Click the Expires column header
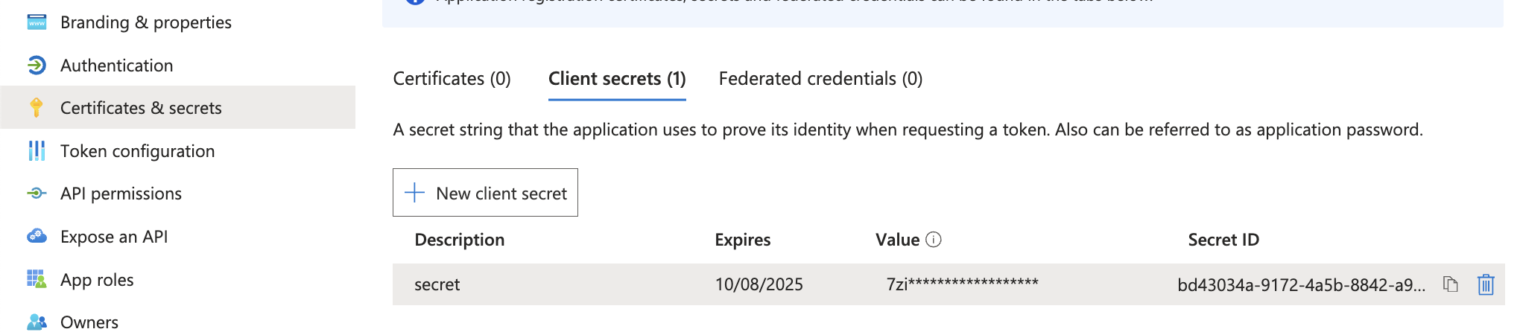 (742, 240)
